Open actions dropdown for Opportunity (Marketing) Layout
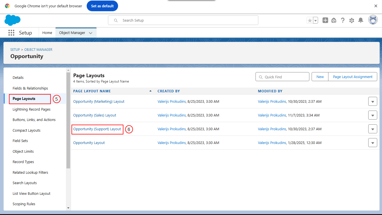This screenshot has width=382, height=215. [x=372, y=101]
